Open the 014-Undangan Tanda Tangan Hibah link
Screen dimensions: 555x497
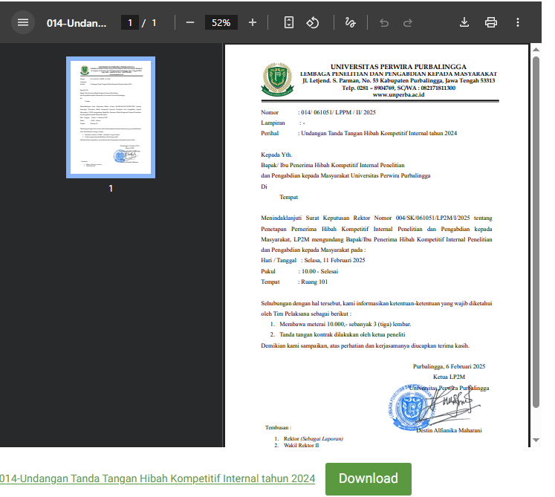[x=157, y=478]
